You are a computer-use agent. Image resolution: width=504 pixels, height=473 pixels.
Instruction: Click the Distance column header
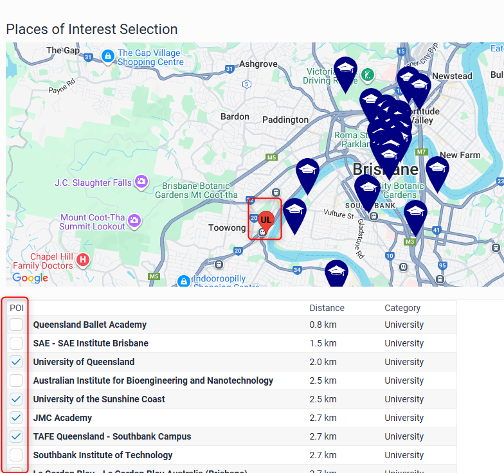click(327, 308)
